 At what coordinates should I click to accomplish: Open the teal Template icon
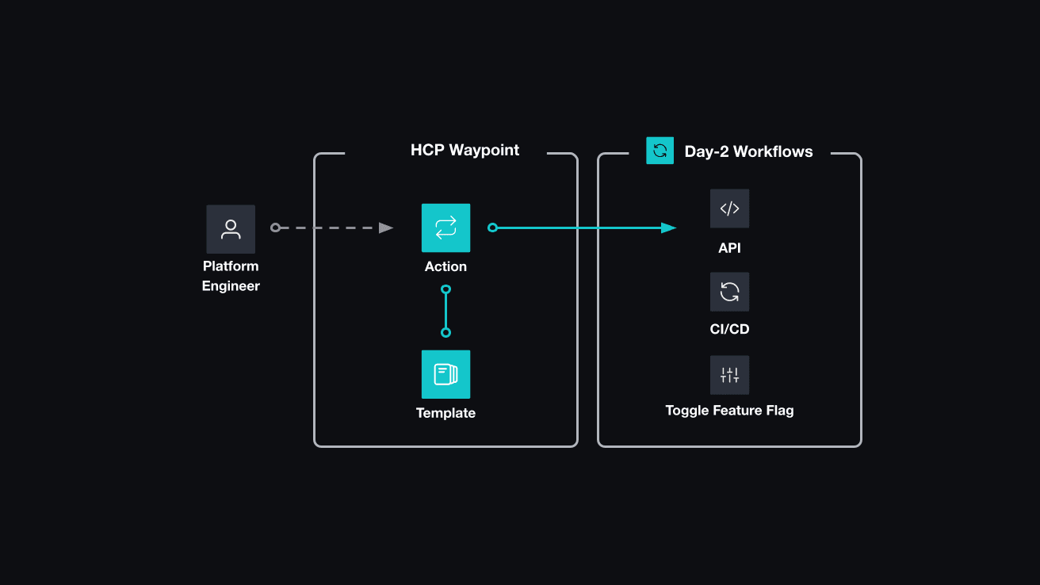[445, 374]
